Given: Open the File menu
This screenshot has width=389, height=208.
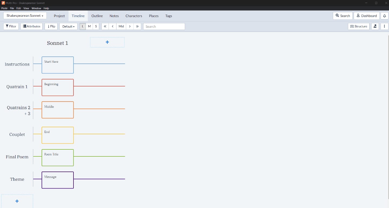Looking at the screenshot, I should 12,8.
